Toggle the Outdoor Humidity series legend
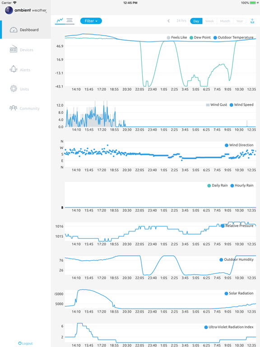Screen dimensions: 260x347 237,260
